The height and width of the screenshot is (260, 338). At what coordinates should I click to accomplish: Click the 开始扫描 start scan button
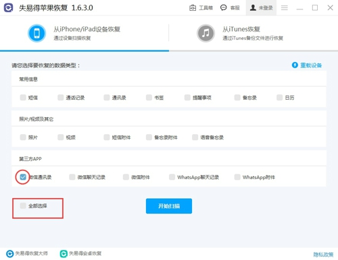pos(169,206)
